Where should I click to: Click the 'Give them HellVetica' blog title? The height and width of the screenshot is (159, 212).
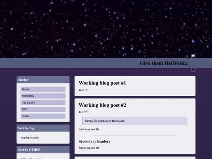click(164, 63)
